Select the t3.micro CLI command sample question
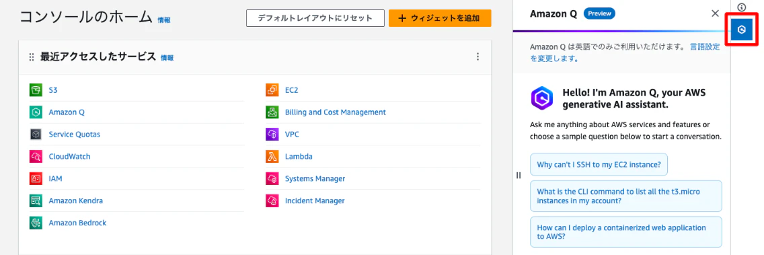Screen dimensions: 764x255 (625, 196)
